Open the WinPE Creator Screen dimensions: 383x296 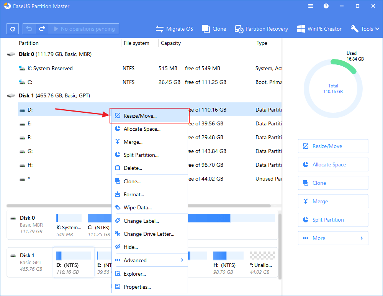(319, 29)
